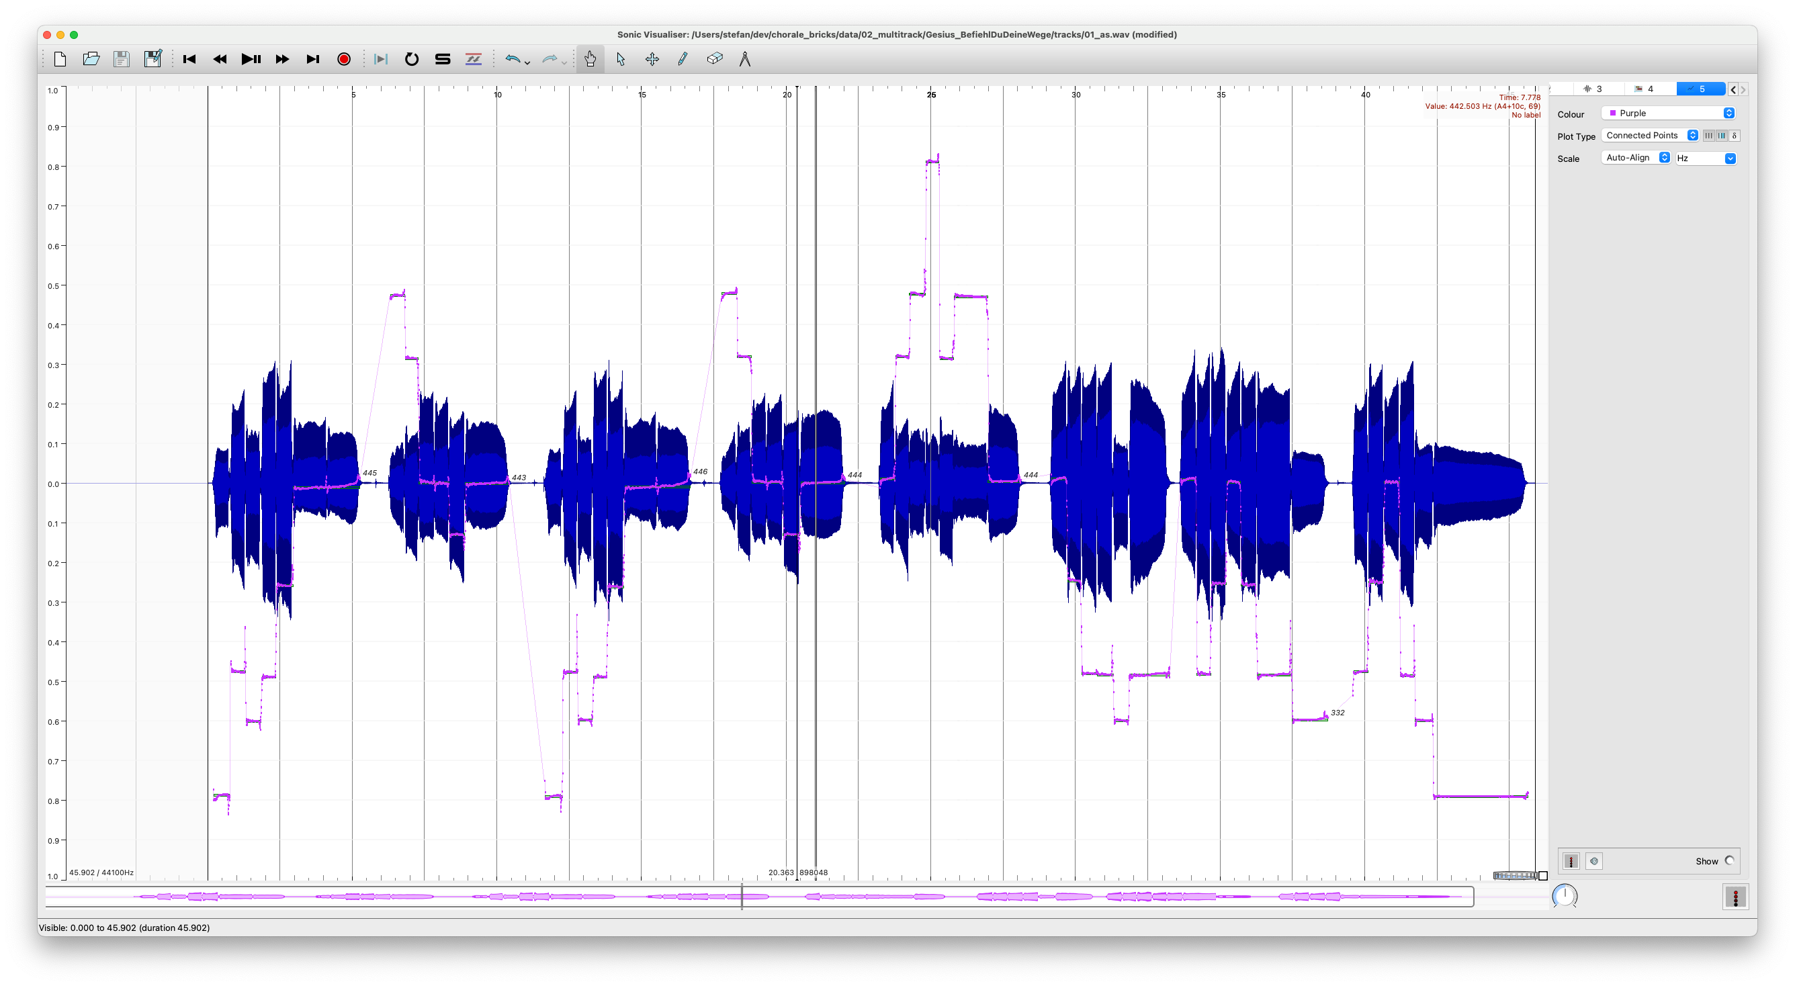This screenshot has width=1795, height=986.
Task: Open an audio file via folder icon
Action: tap(91, 59)
